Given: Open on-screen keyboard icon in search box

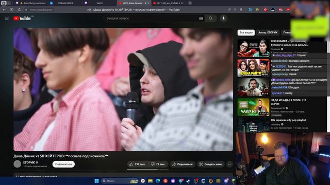Looking at the screenshot, I should tap(201, 18).
